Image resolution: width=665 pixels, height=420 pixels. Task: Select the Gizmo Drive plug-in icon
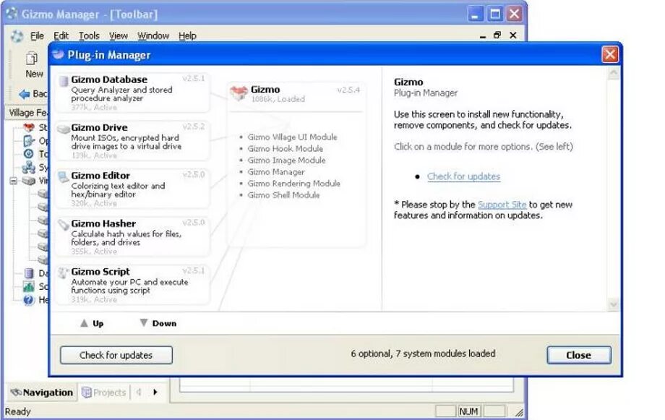point(64,129)
